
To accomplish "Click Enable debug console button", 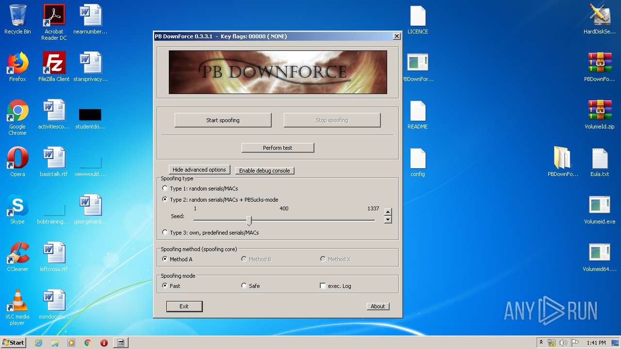I will coord(264,171).
